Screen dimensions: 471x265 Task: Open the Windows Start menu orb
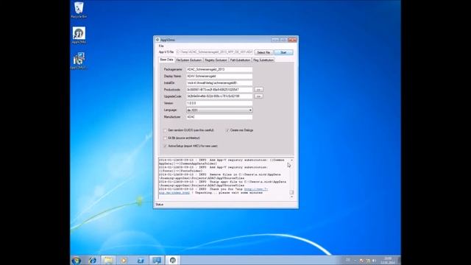tap(77, 260)
